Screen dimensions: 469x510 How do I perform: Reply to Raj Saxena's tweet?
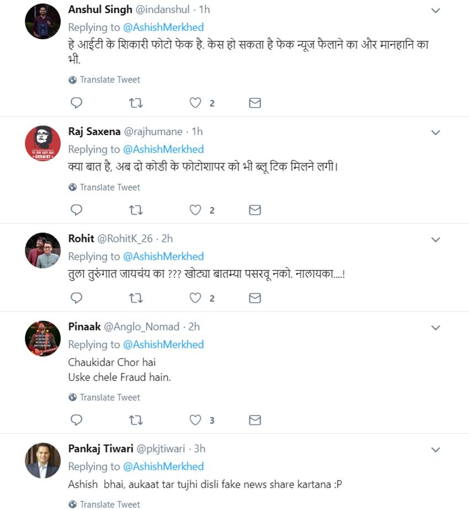click(77, 210)
